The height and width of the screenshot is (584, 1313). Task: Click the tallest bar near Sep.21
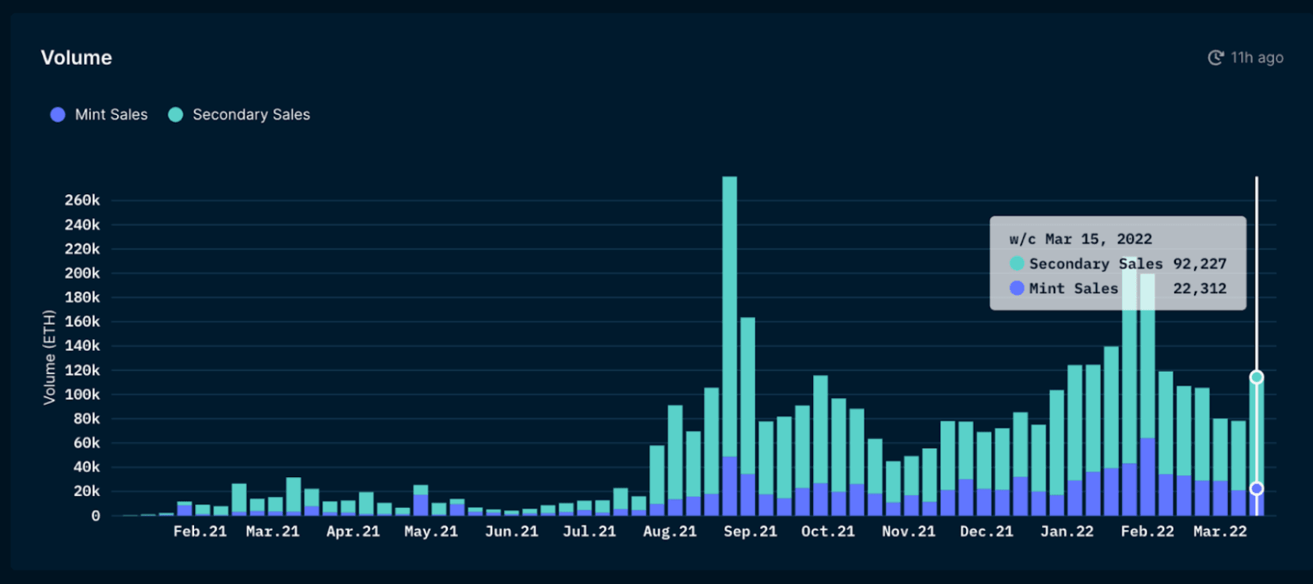click(729, 317)
